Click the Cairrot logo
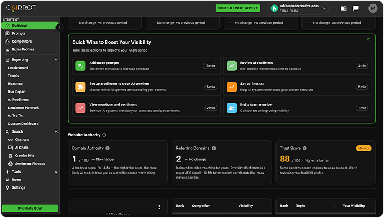This screenshot has height=218, width=384. [21, 8]
